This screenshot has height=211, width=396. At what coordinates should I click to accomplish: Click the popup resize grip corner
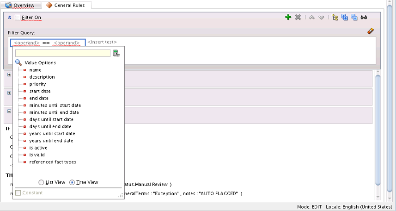pos(121,195)
